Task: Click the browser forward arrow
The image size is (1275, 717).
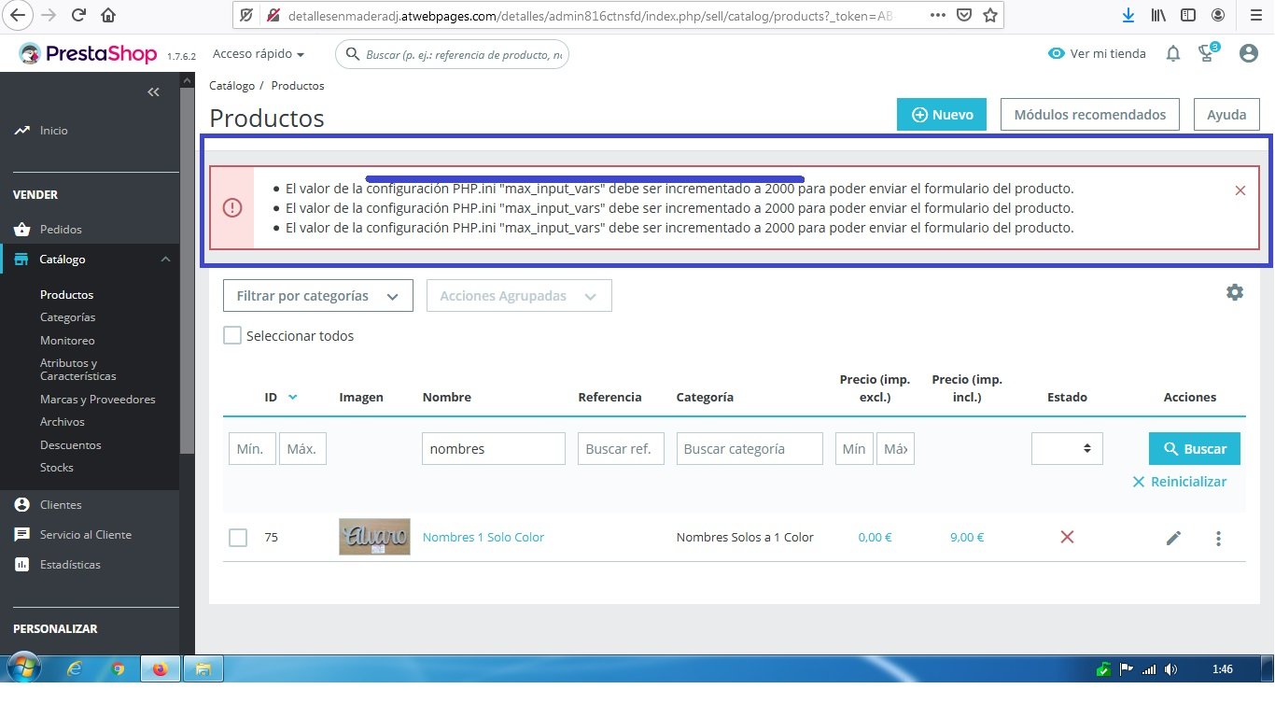Action: pyautogui.click(x=49, y=15)
